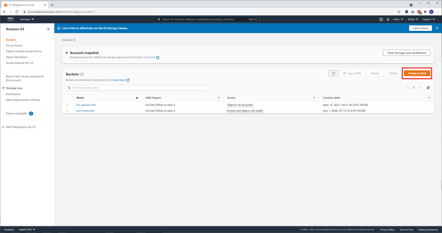Open Batch Operations in the sidebar
This screenshot has height=233, width=442.
pos(17,57)
